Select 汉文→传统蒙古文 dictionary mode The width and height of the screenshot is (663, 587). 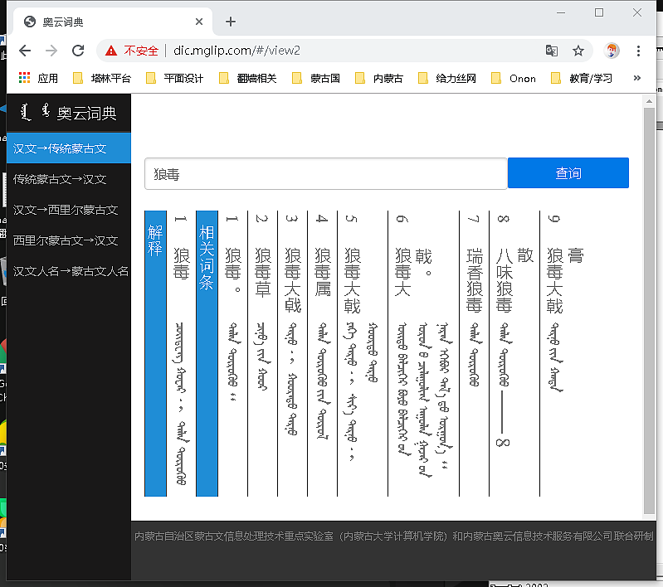(x=69, y=148)
